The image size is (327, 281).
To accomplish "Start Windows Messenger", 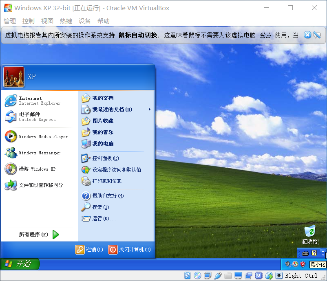I will tap(40, 153).
